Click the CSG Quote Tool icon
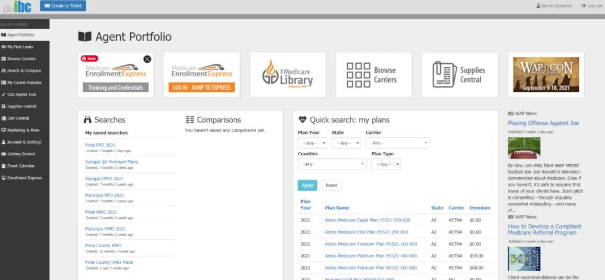 coord(4,94)
